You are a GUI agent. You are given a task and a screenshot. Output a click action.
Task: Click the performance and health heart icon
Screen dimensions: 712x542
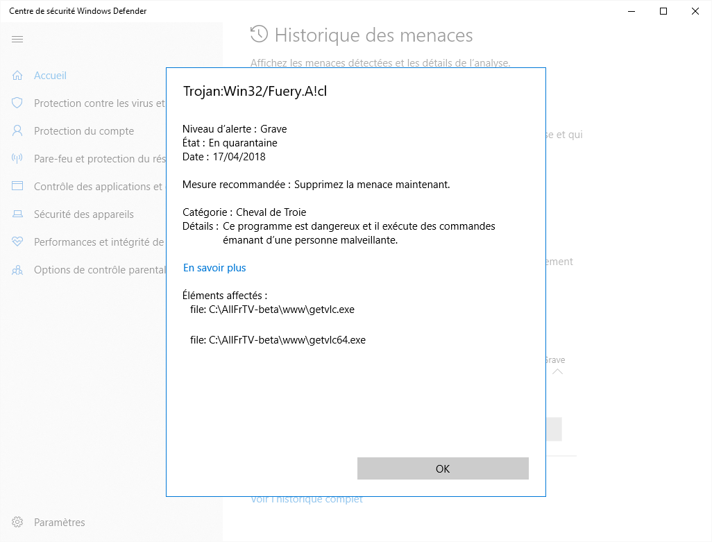point(17,242)
